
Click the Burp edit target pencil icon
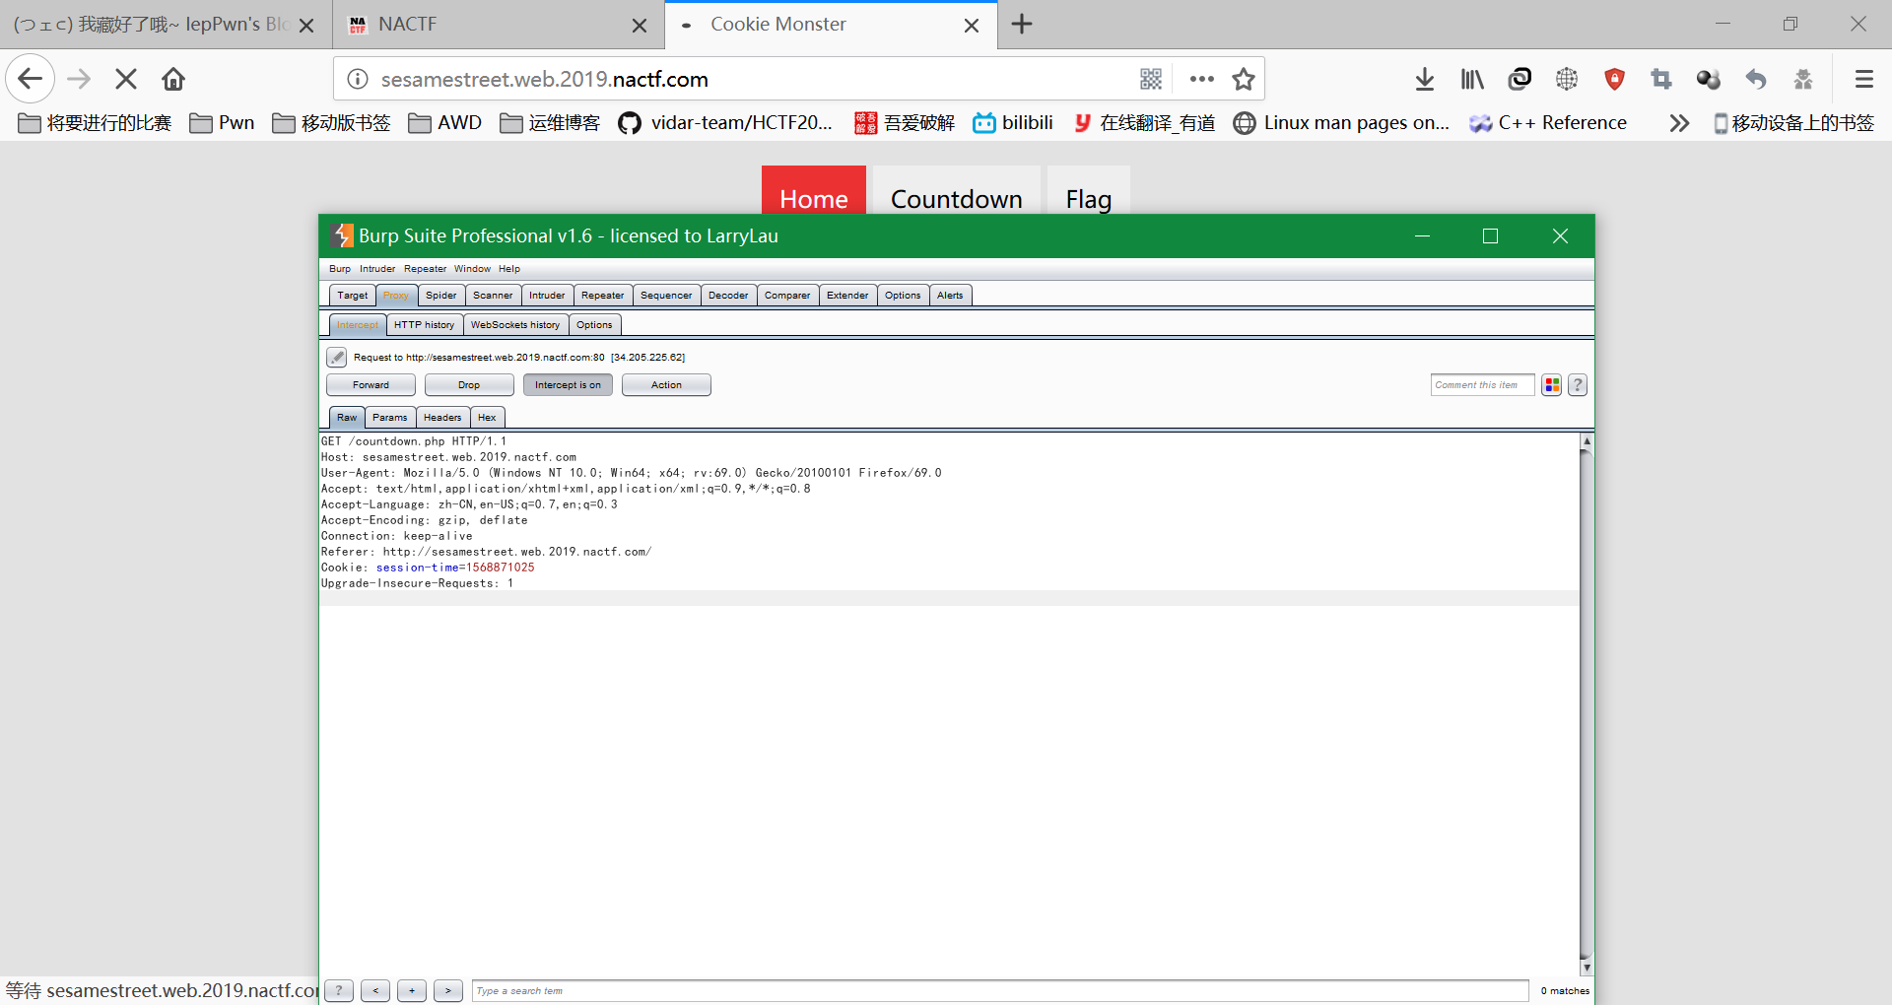point(337,357)
